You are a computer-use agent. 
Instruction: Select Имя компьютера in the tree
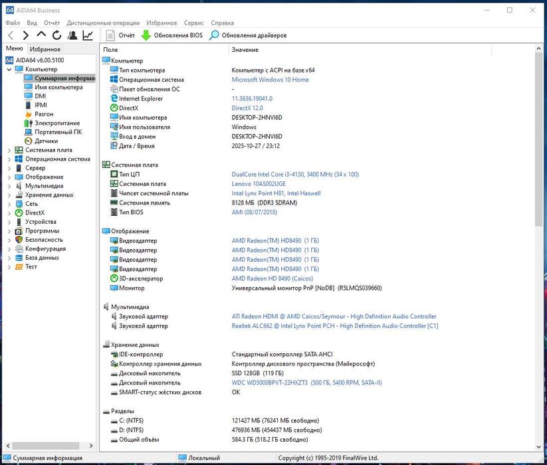tap(58, 87)
